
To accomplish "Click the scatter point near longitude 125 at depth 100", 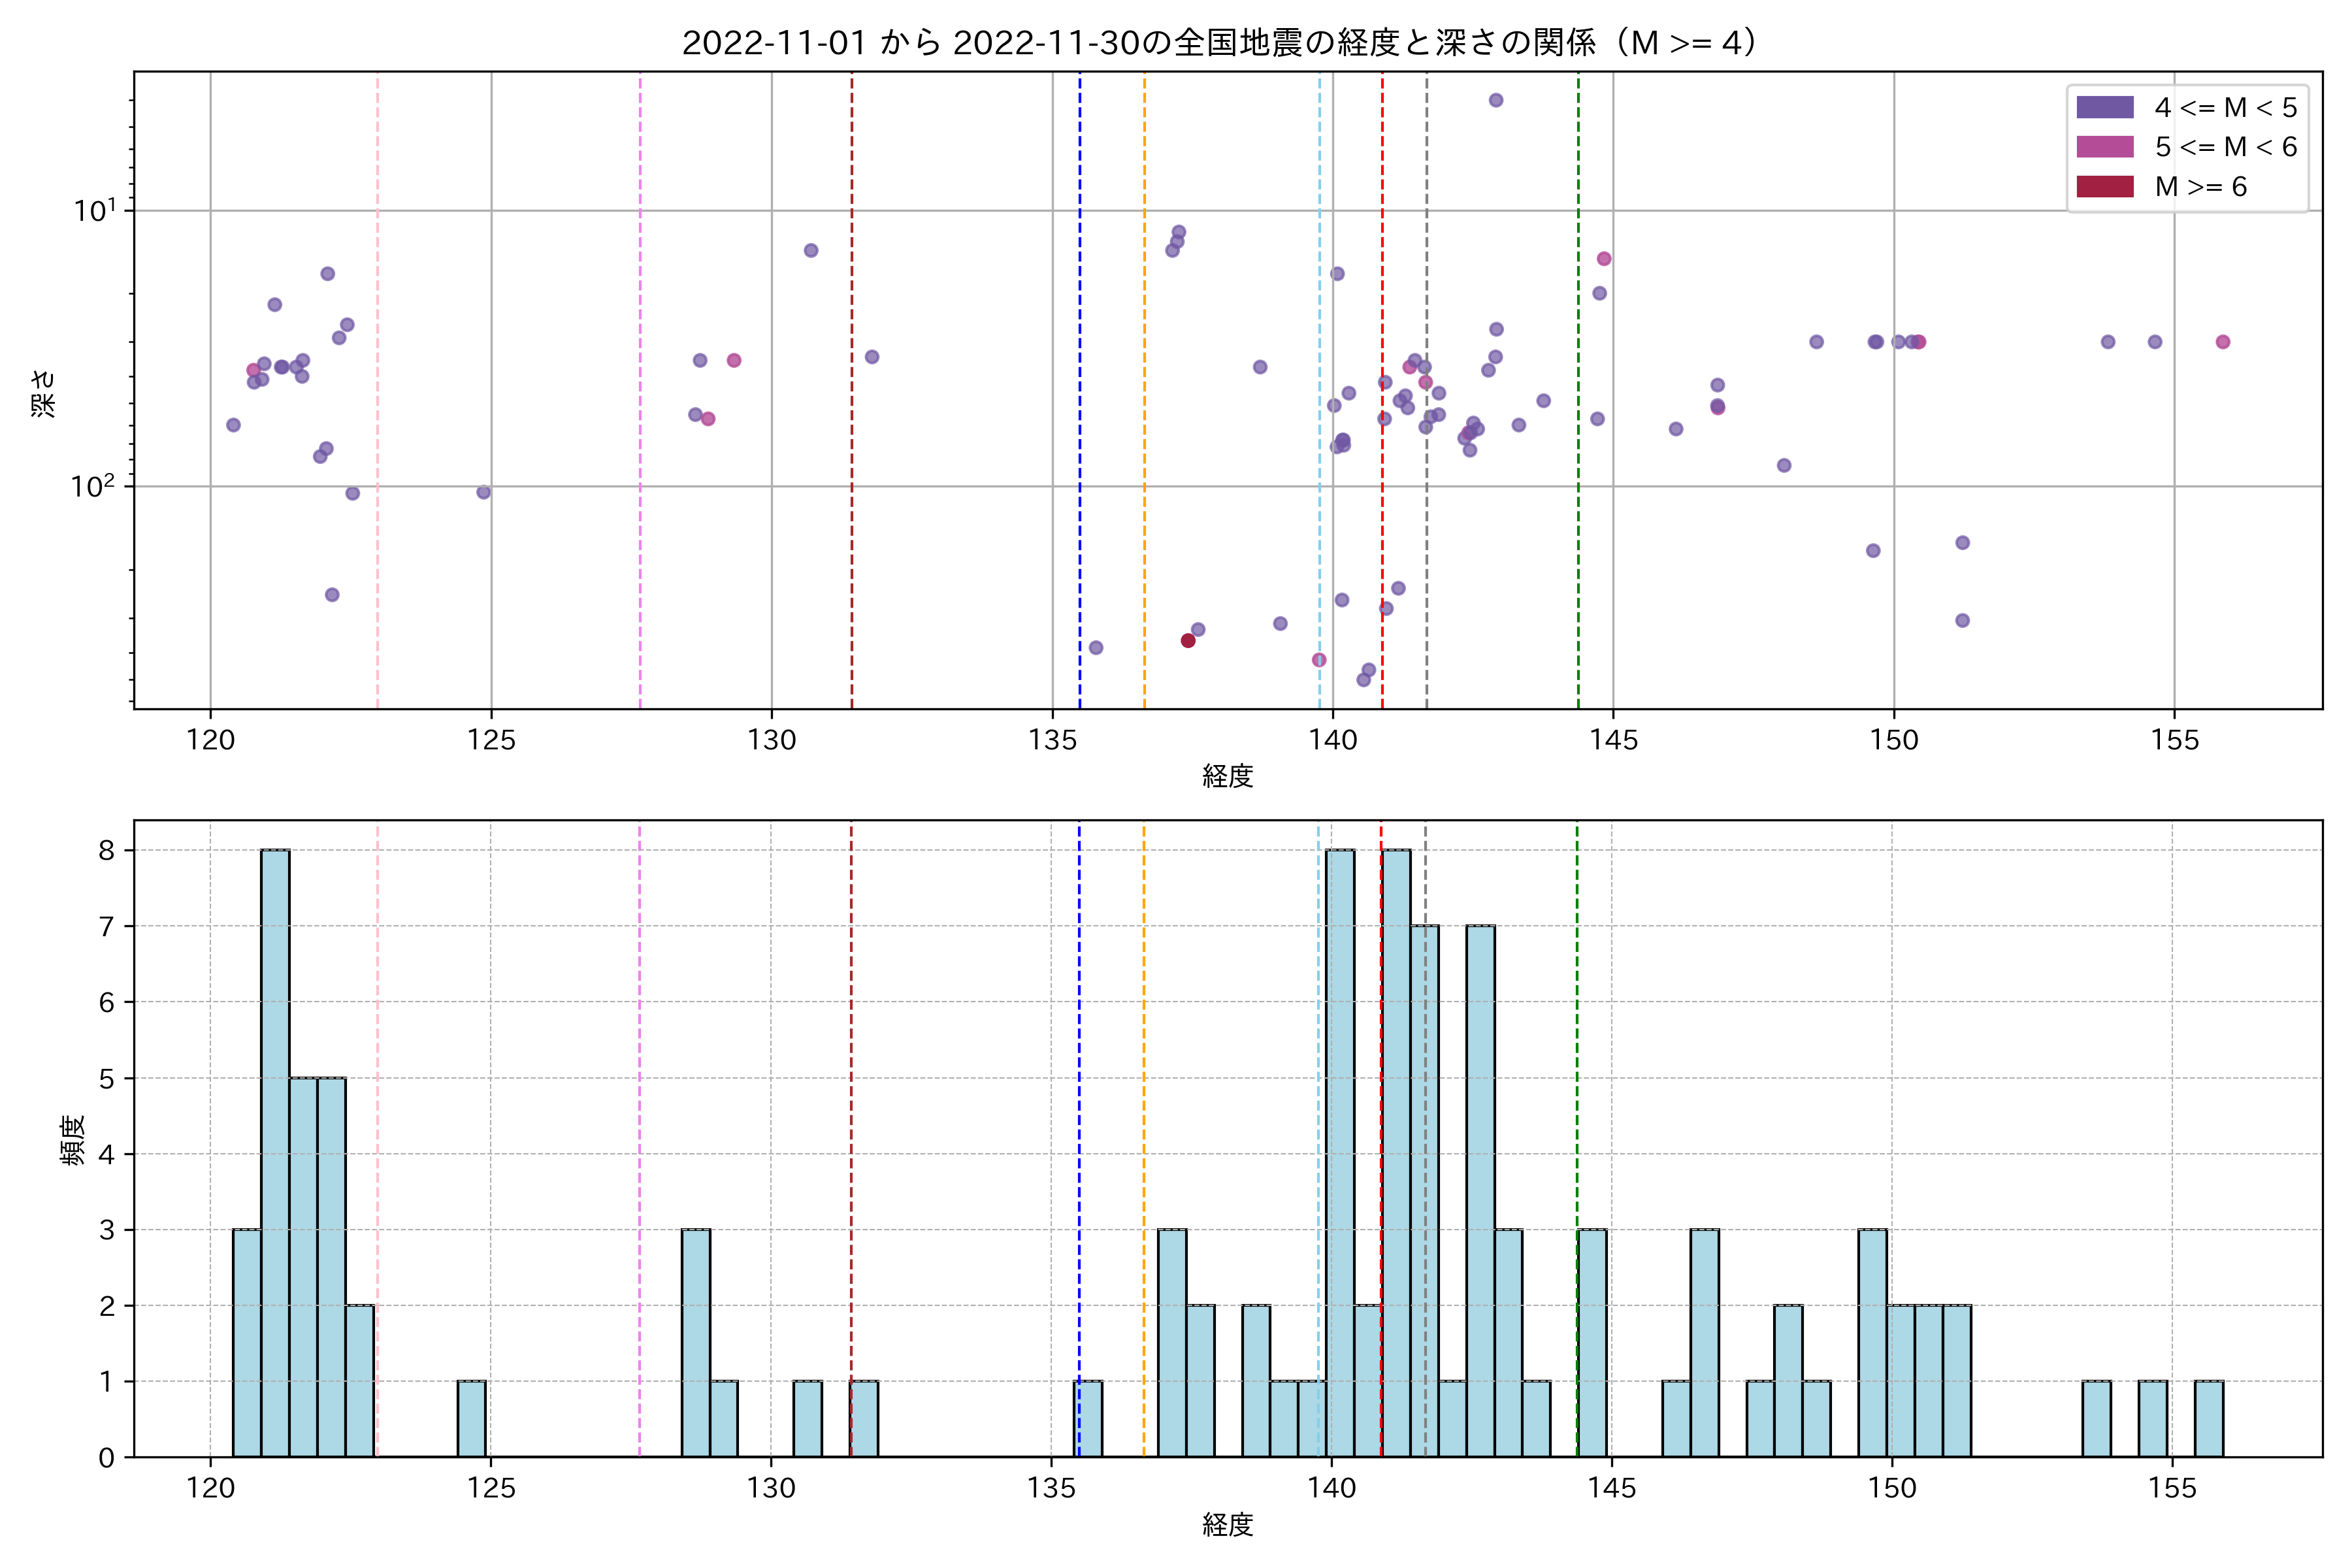I will point(483,492).
